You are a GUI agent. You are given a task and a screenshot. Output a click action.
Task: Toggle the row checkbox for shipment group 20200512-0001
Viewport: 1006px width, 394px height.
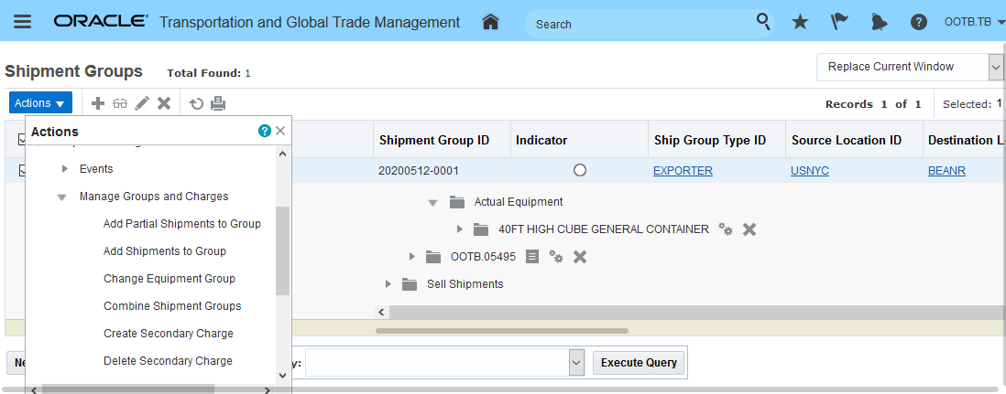pyautogui.click(x=21, y=170)
